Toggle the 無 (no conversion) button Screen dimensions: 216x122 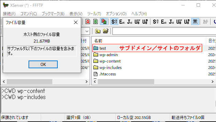pos(195,22)
